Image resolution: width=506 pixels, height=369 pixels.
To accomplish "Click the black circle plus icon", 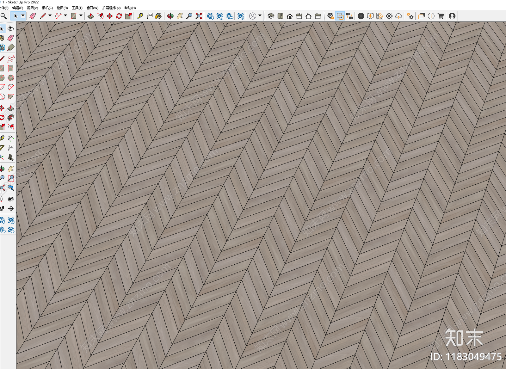I will click(361, 16).
